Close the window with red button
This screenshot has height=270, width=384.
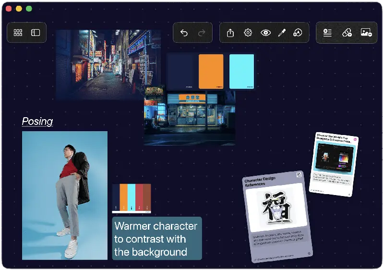9,9
